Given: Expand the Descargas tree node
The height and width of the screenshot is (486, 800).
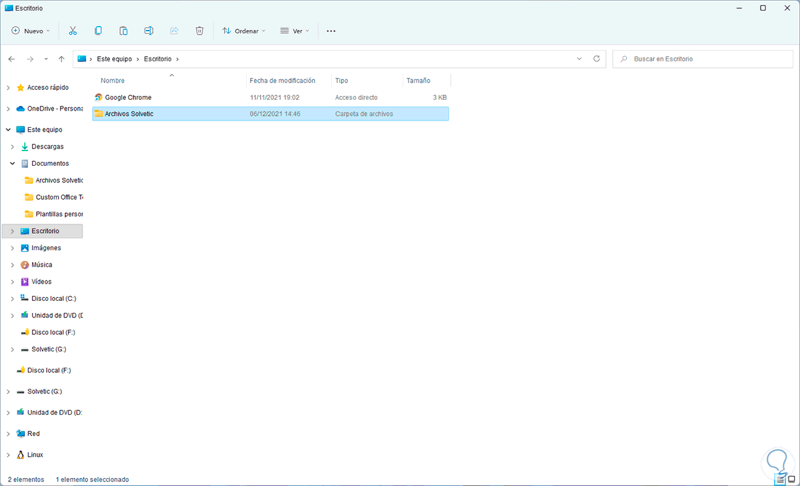Looking at the screenshot, I should [x=12, y=146].
